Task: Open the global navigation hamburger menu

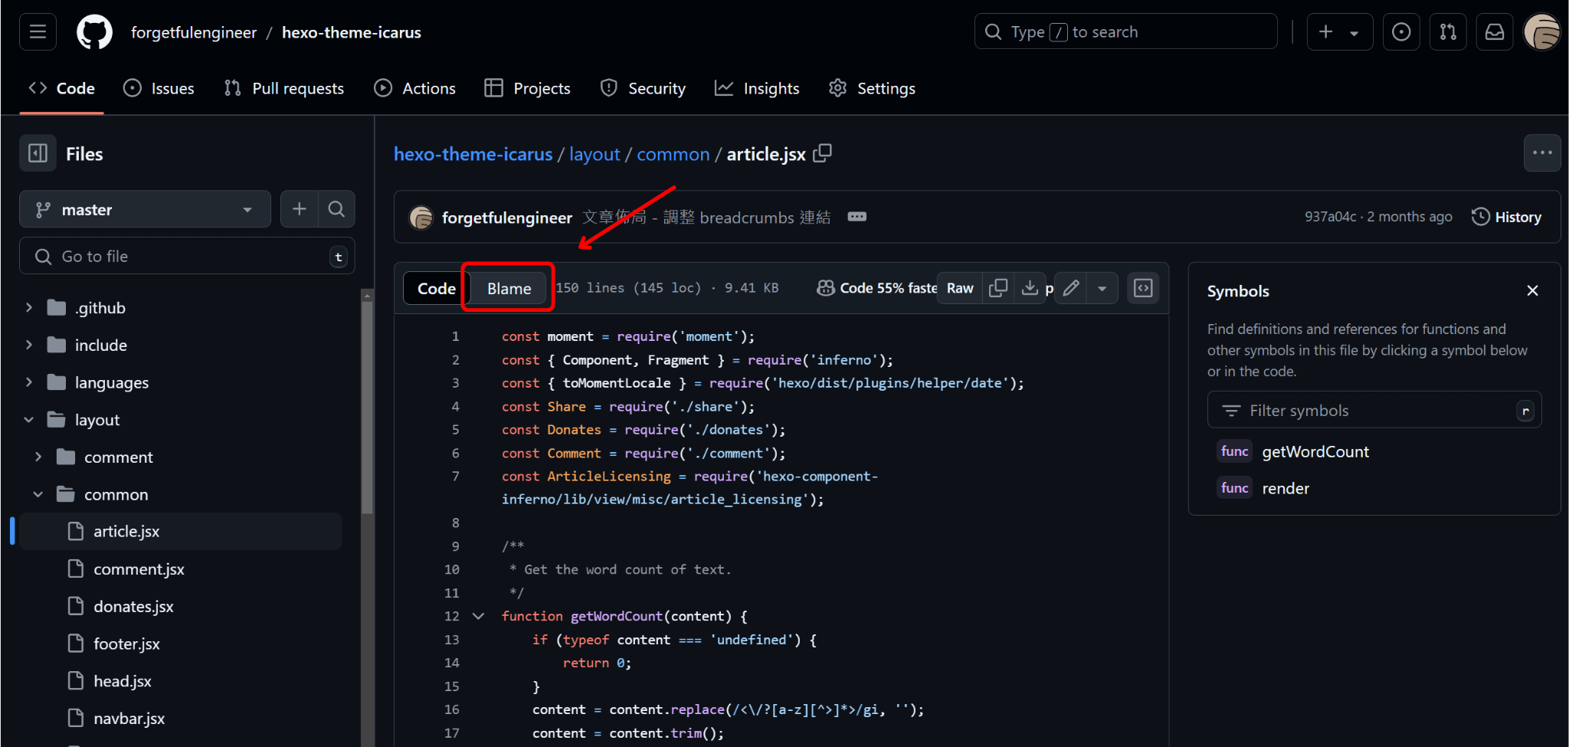Action: [x=38, y=32]
